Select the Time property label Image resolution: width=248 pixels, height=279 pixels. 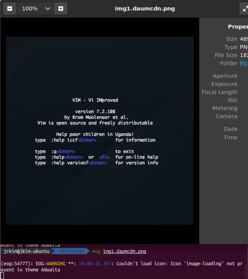coord(230,137)
